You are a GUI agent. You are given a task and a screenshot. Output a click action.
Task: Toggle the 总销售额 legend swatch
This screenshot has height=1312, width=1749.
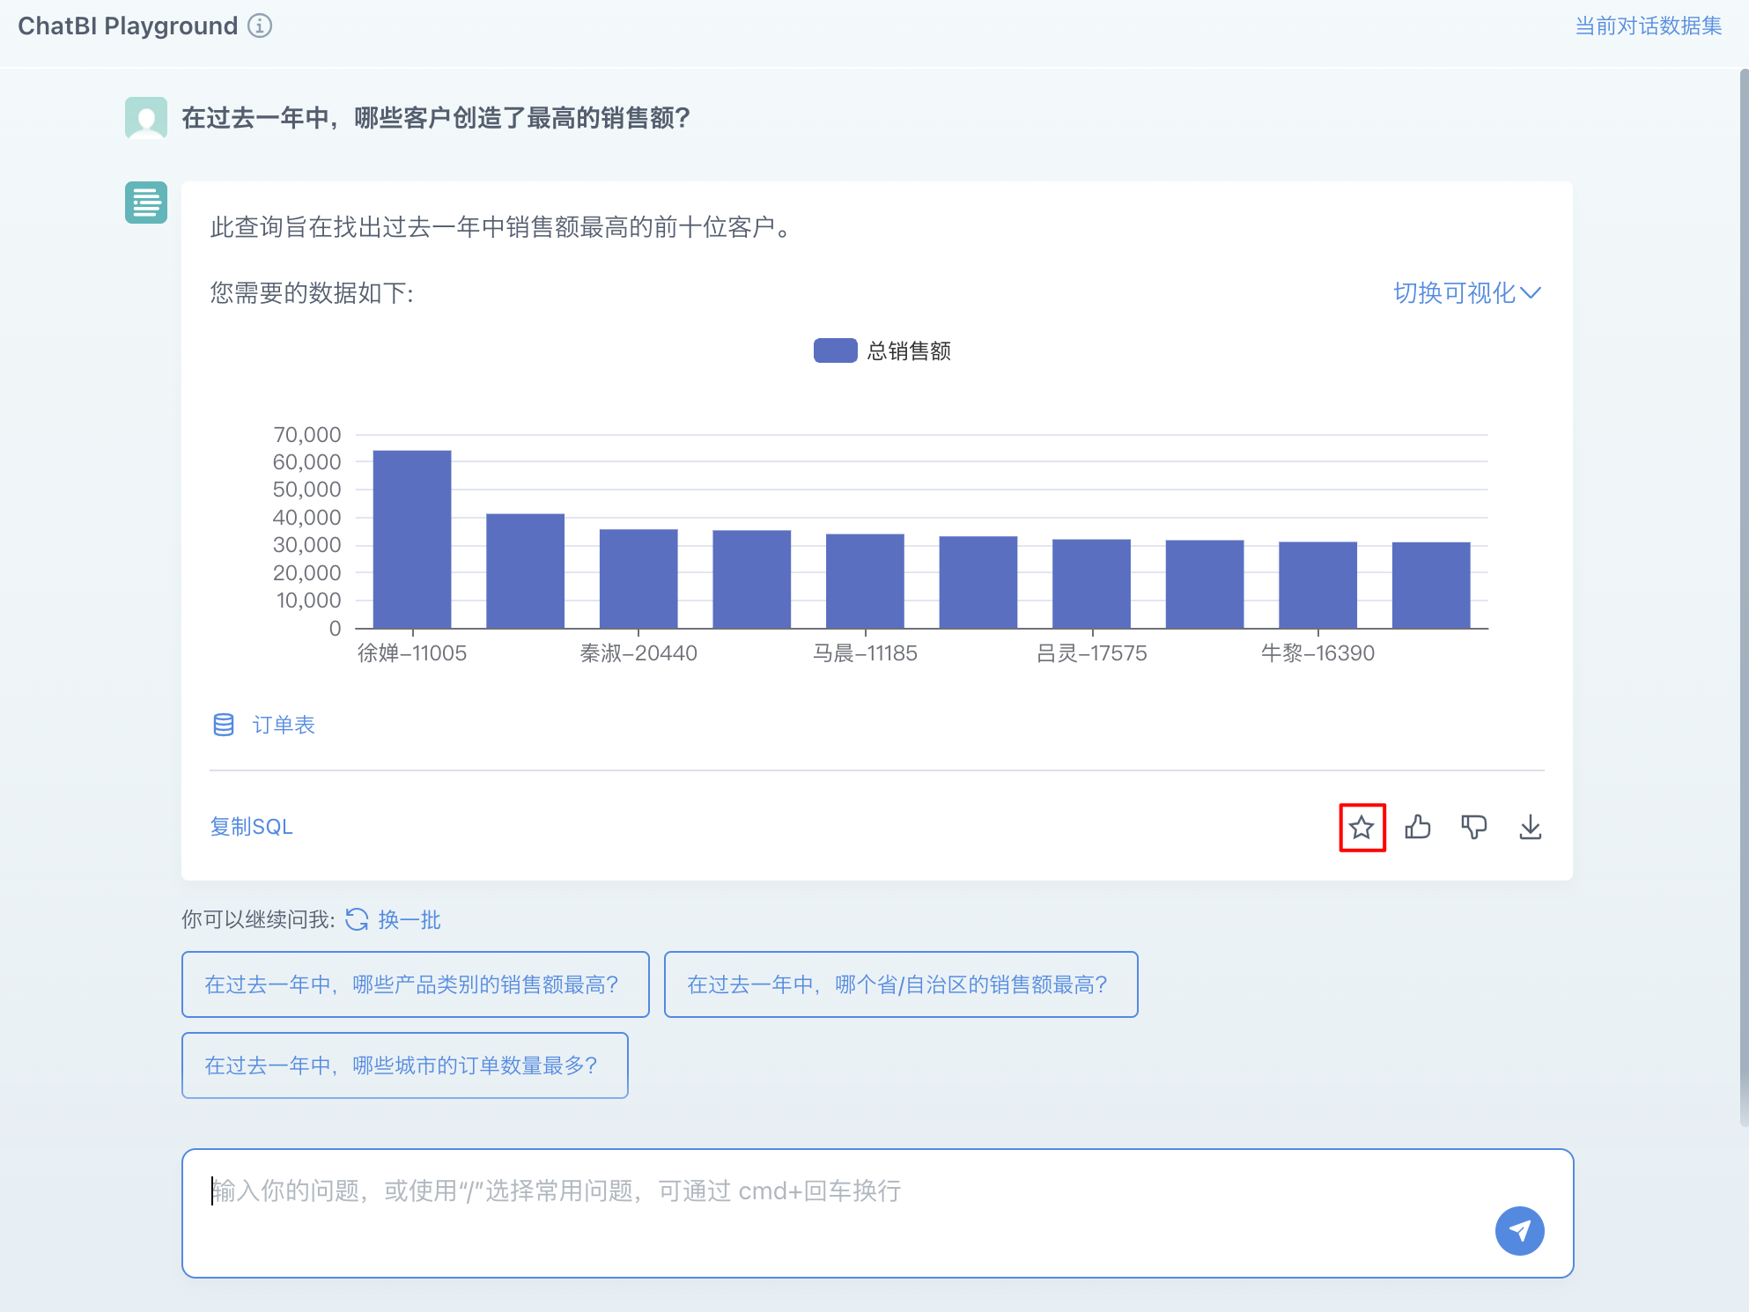pos(835,350)
